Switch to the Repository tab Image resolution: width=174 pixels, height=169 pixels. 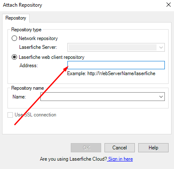pos(16,18)
